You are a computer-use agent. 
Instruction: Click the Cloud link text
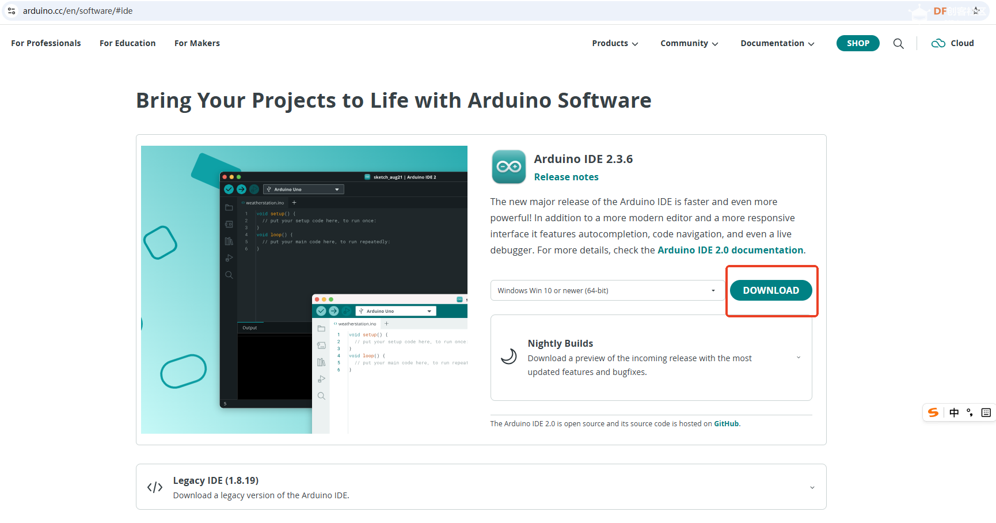[x=962, y=43]
